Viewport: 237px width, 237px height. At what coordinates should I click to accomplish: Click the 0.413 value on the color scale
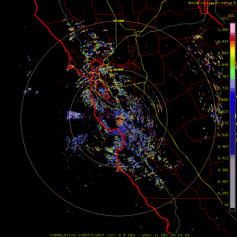(223, 158)
